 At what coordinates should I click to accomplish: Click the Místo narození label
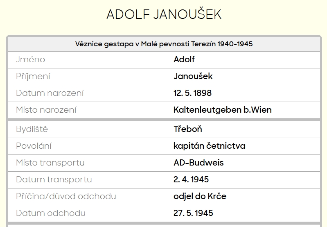coord(46,110)
